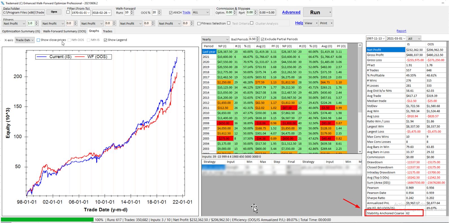Viewport: 449px width, 223px height.
Task: Switch to the Trades tab
Action: (x=107, y=31)
